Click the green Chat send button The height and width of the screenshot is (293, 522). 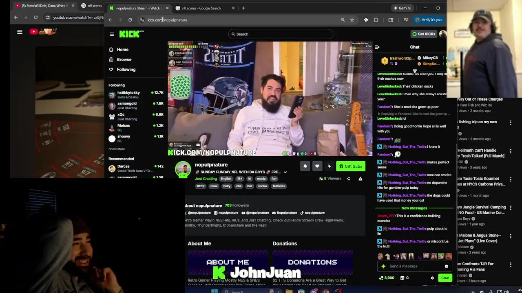(445, 278)
